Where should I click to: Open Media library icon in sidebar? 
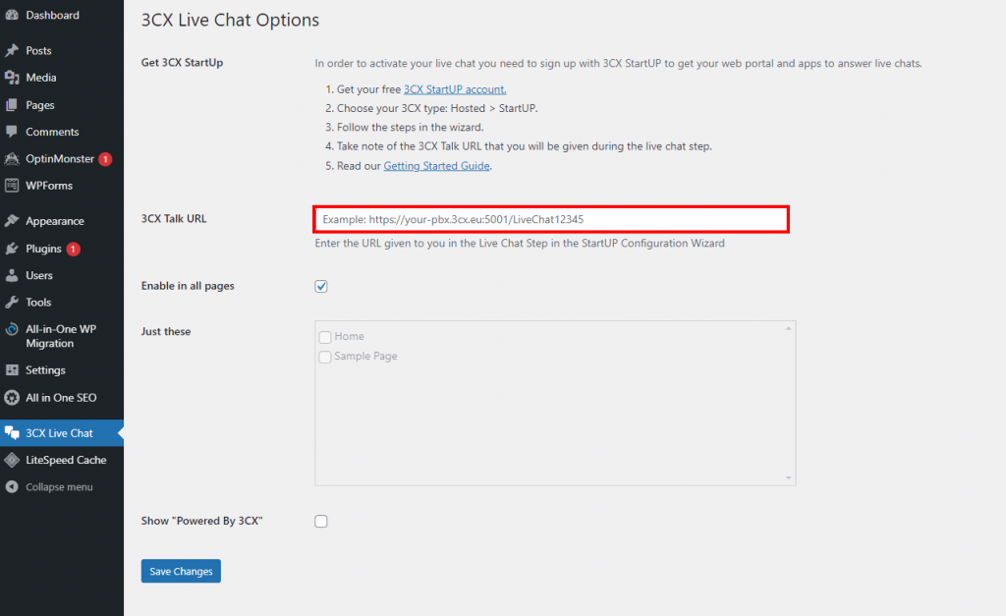coord(12,78)
